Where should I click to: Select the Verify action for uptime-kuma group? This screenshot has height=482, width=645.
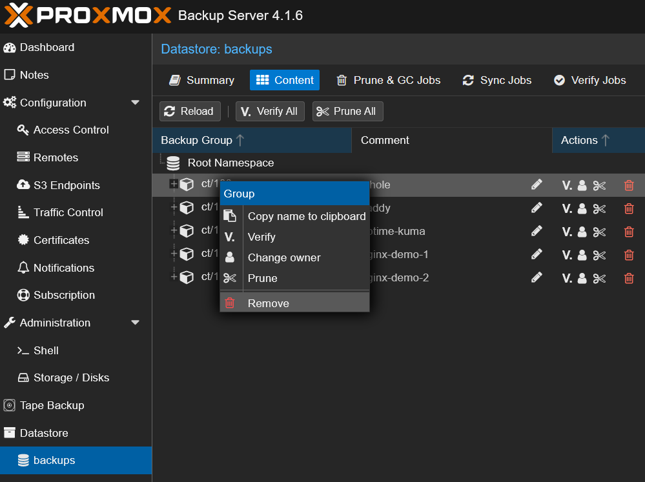(568, 231)
